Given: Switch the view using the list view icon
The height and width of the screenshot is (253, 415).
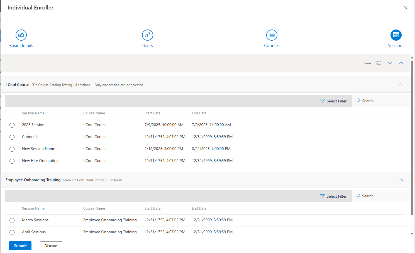Looking at the screenshot, I should pyautogui.click(x=379, y=63).
